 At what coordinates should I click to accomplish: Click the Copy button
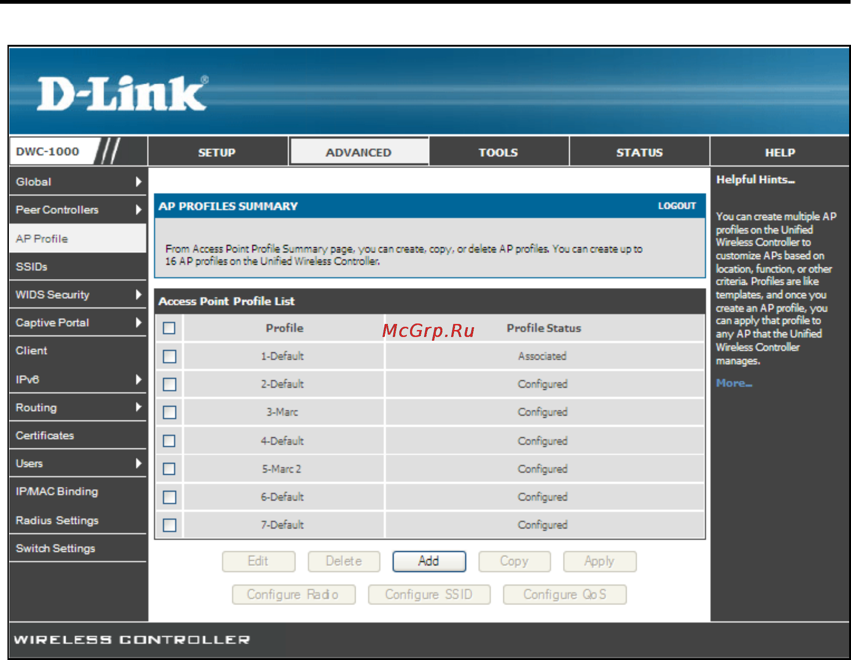click(x=514, y=561)
